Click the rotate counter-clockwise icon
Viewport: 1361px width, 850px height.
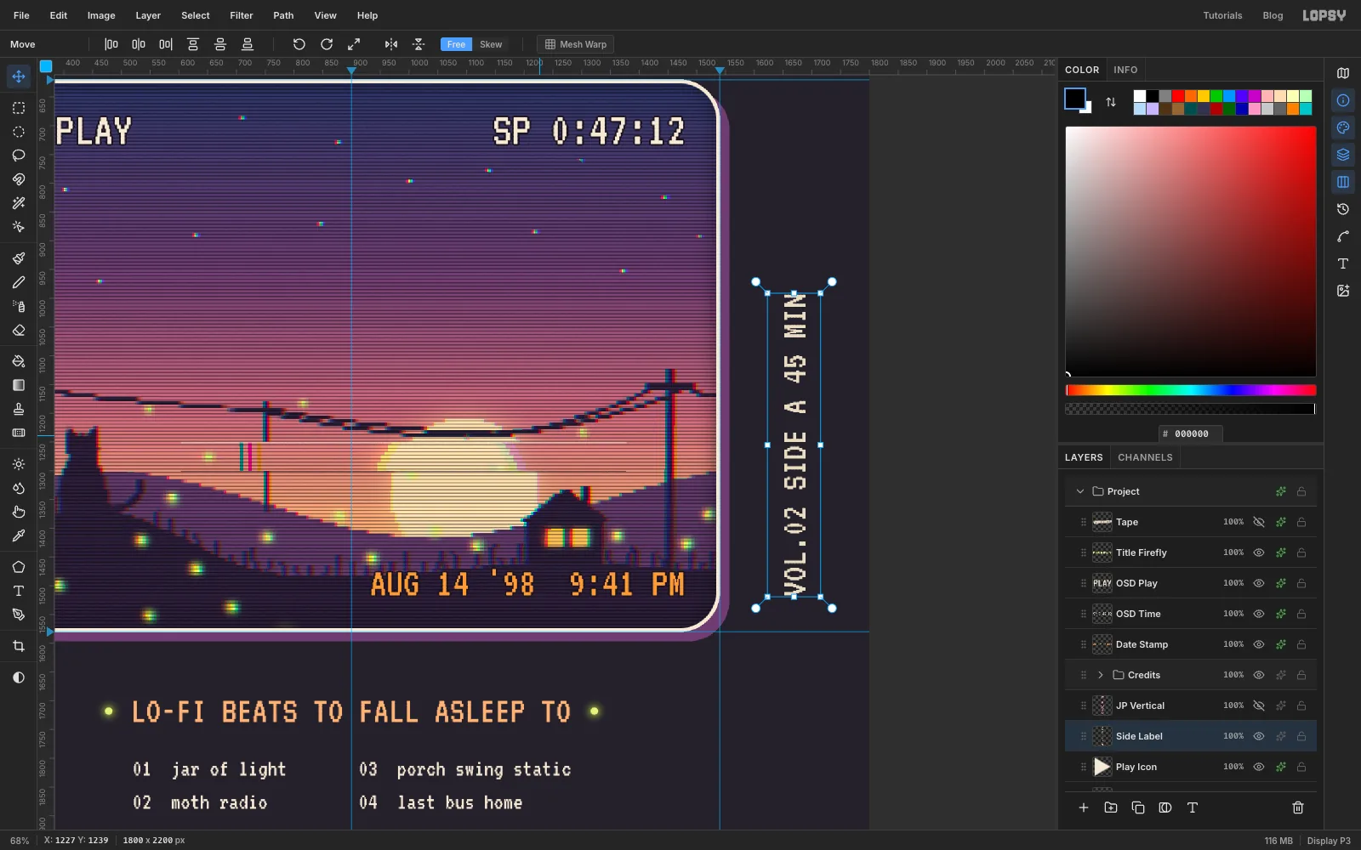click(299, 44)
